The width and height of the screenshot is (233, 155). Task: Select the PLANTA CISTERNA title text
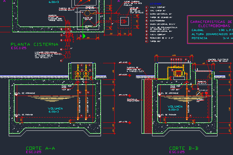click(35, 44)
